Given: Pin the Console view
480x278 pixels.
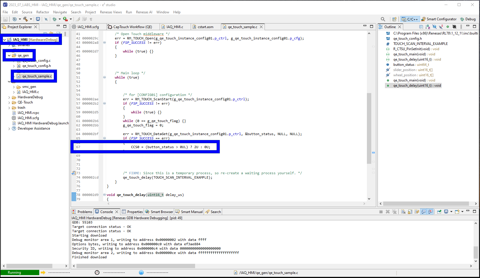Looking at the screenshot, I should (439, 212).
